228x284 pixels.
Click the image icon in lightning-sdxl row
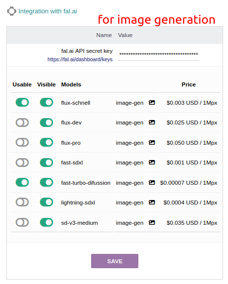152,203
